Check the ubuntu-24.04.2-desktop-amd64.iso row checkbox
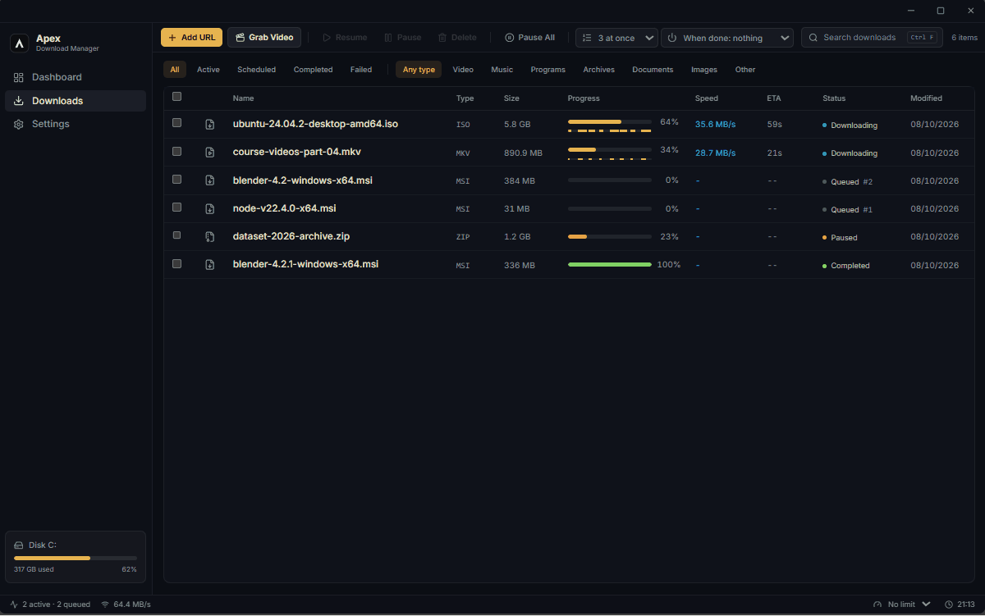This screenshot has width=985, height=616. click(176, 123)
